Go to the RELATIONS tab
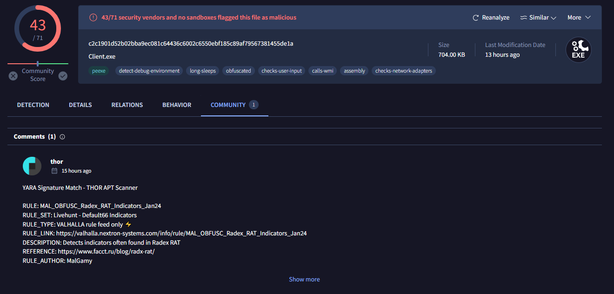614x294 pixels. pyautogui.click(x=127, y=105)
